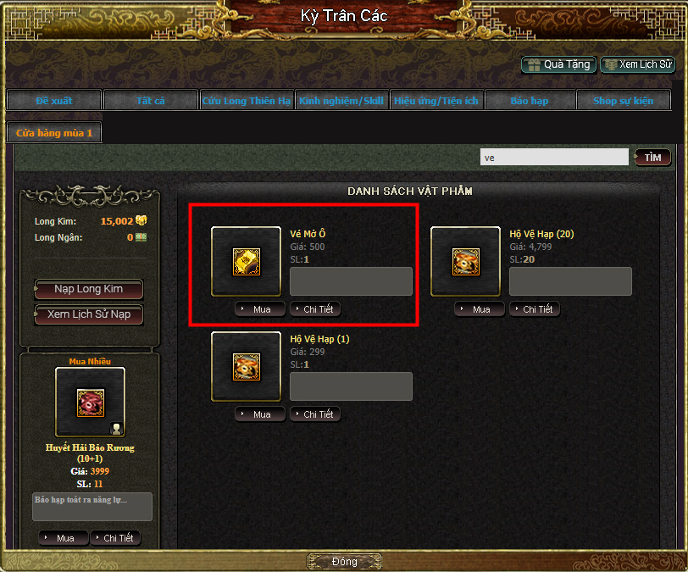The image size is (688, 572).
Task: Select the Cửa hàng mùa 1 sub-tab
Action: click(54, 132)
